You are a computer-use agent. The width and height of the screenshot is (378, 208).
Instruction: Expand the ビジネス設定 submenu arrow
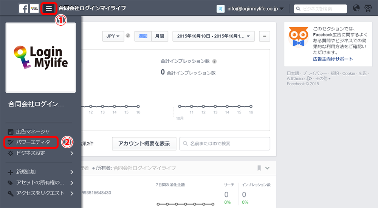[72, 153]
